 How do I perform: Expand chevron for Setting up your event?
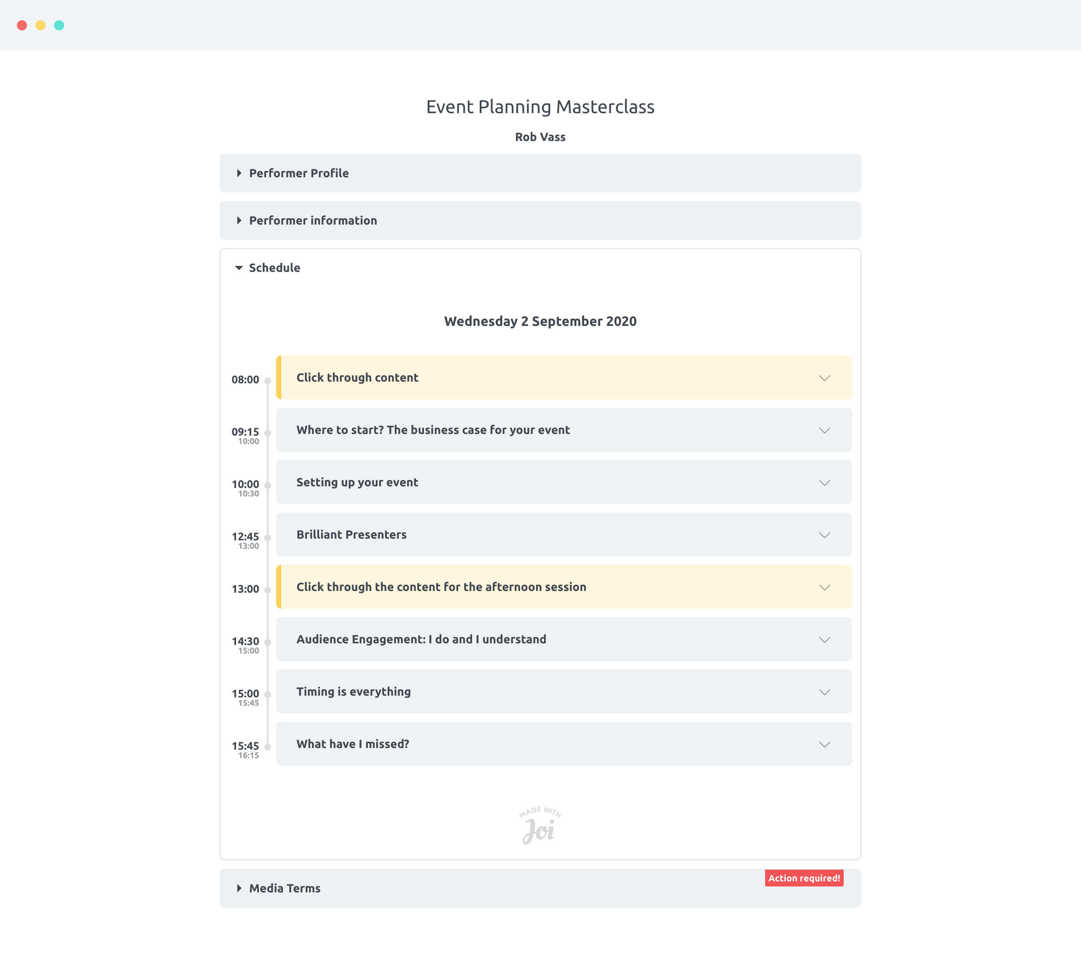(x=824, y=483)
